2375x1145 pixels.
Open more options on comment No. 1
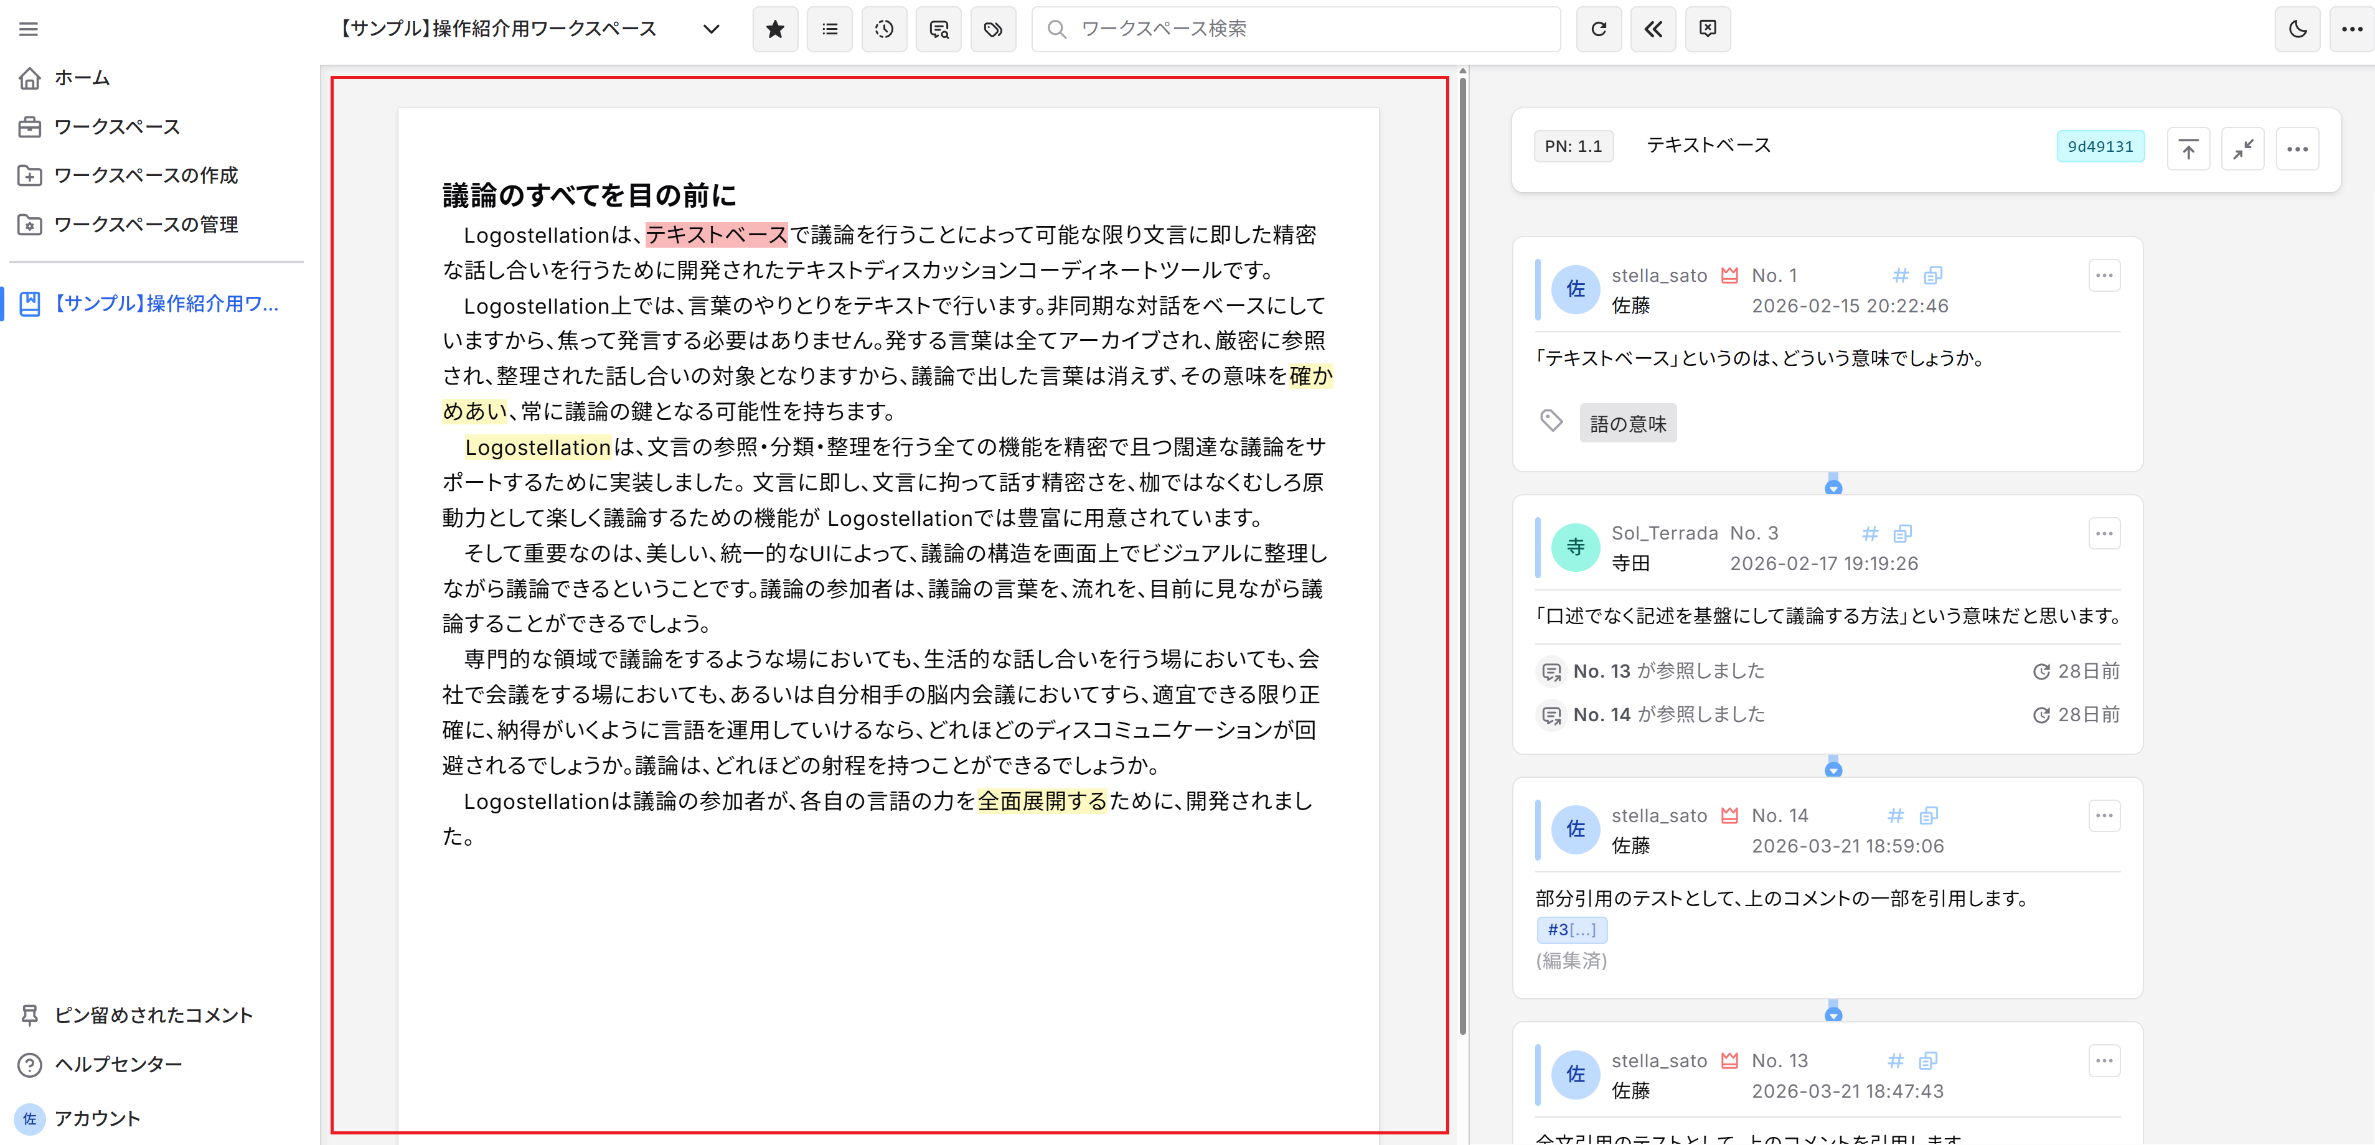coord(2103,276)
